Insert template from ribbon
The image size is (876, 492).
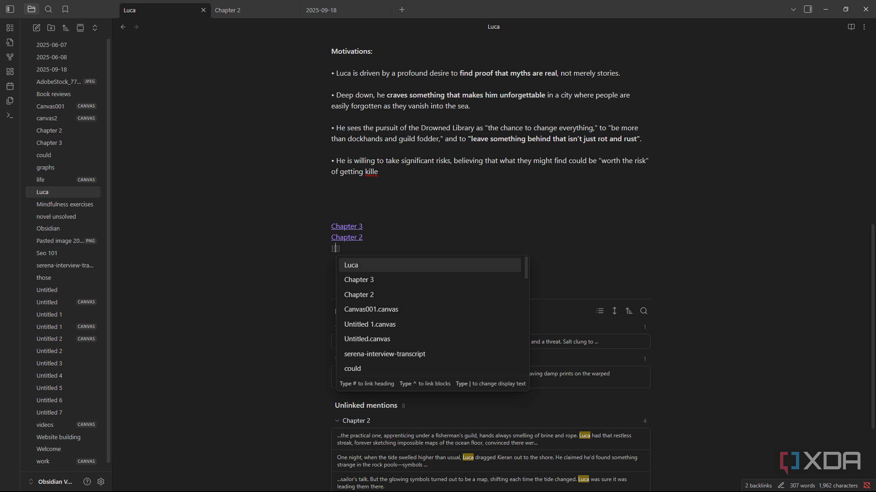pos(10,101)
